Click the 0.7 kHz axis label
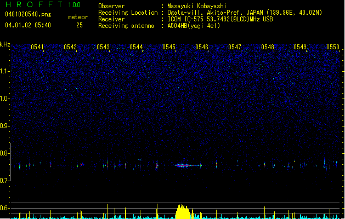The image size is (345, 219). pyautogui.click(x=4, y=181)
